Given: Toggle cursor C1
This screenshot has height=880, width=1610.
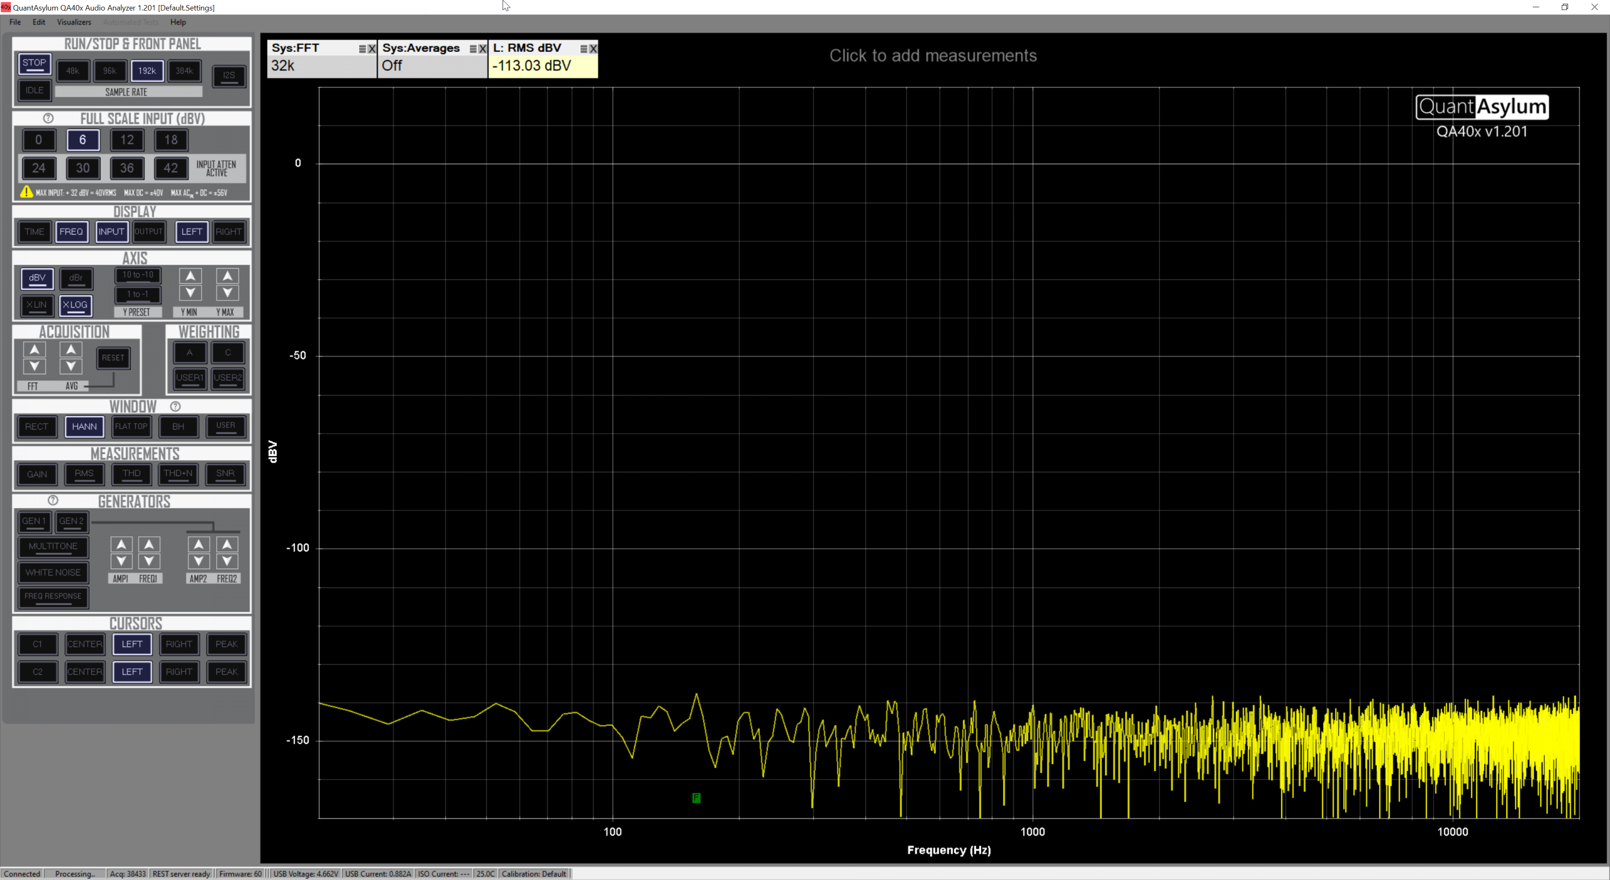Looking at the screenshot, I should point(37,645).
